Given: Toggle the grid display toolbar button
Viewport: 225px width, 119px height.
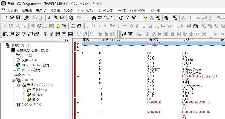Looking at the screenshot, I should coord(33,26).
